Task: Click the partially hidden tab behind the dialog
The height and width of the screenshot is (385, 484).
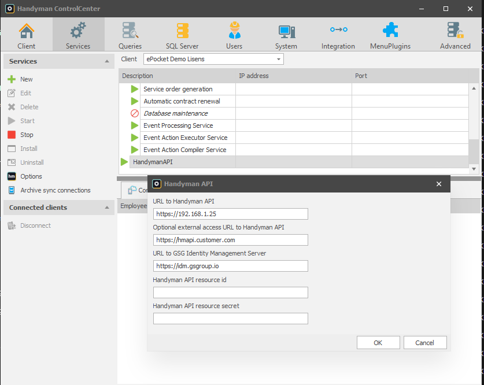Action: pyautogui.click(x=135, y=190)
